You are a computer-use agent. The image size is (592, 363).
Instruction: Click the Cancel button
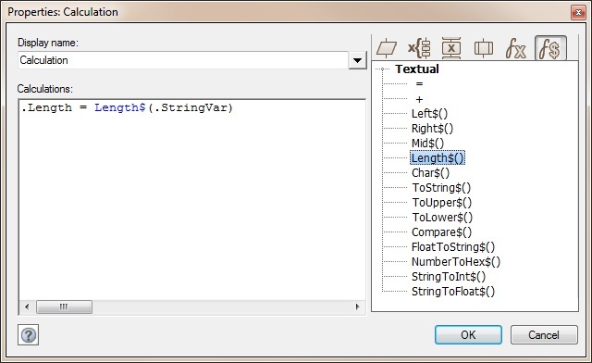pos(544,334)
